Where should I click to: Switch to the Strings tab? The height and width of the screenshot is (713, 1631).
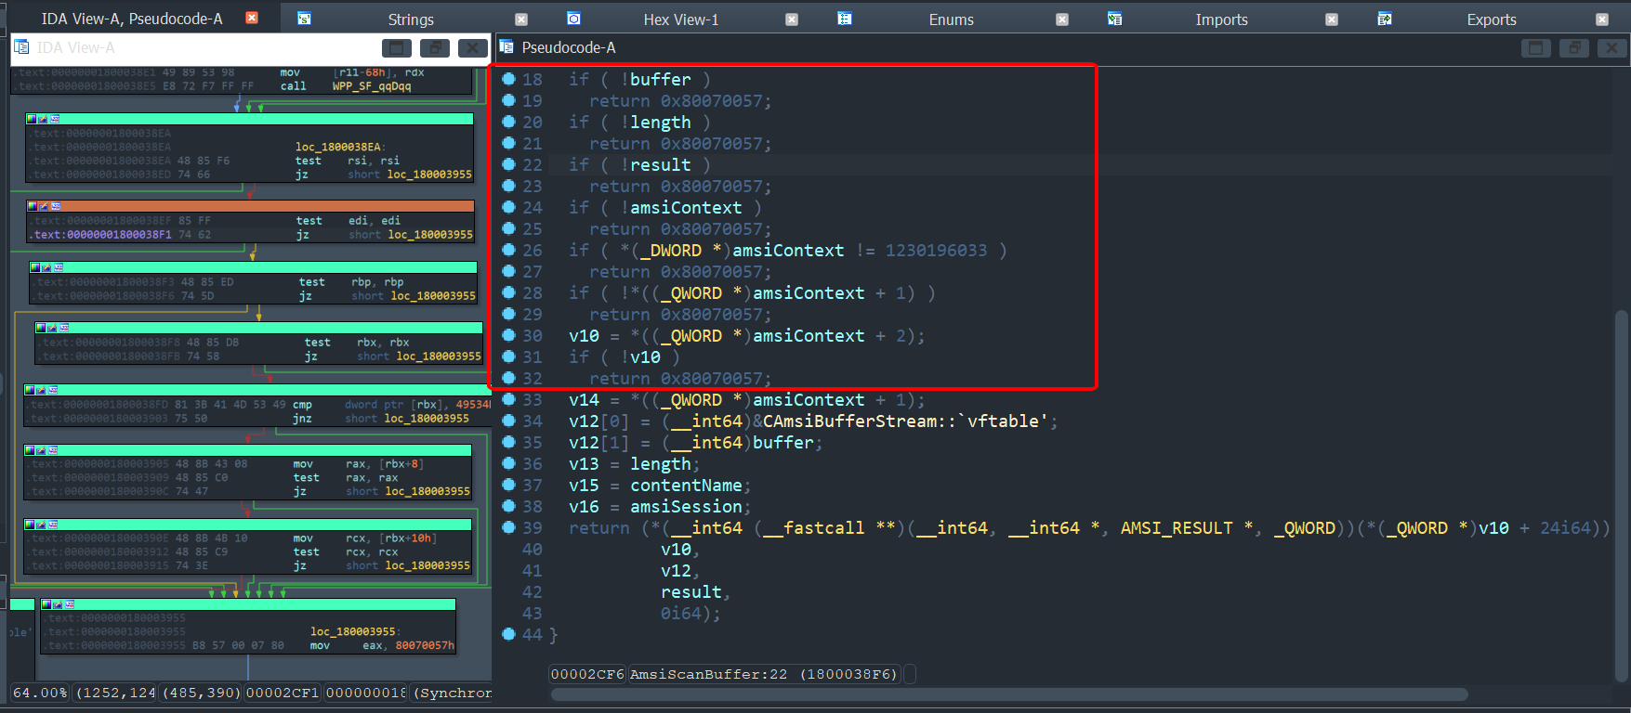point(411,19)
